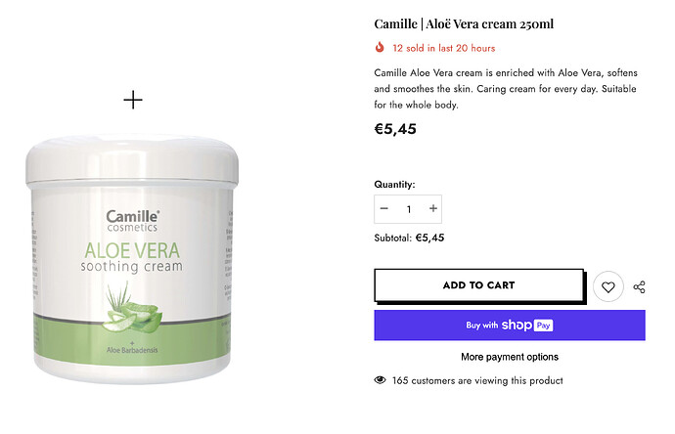Click the eye icon beside viewer count
The height and width of the screenshot is (434, 675).
(380, 380)
